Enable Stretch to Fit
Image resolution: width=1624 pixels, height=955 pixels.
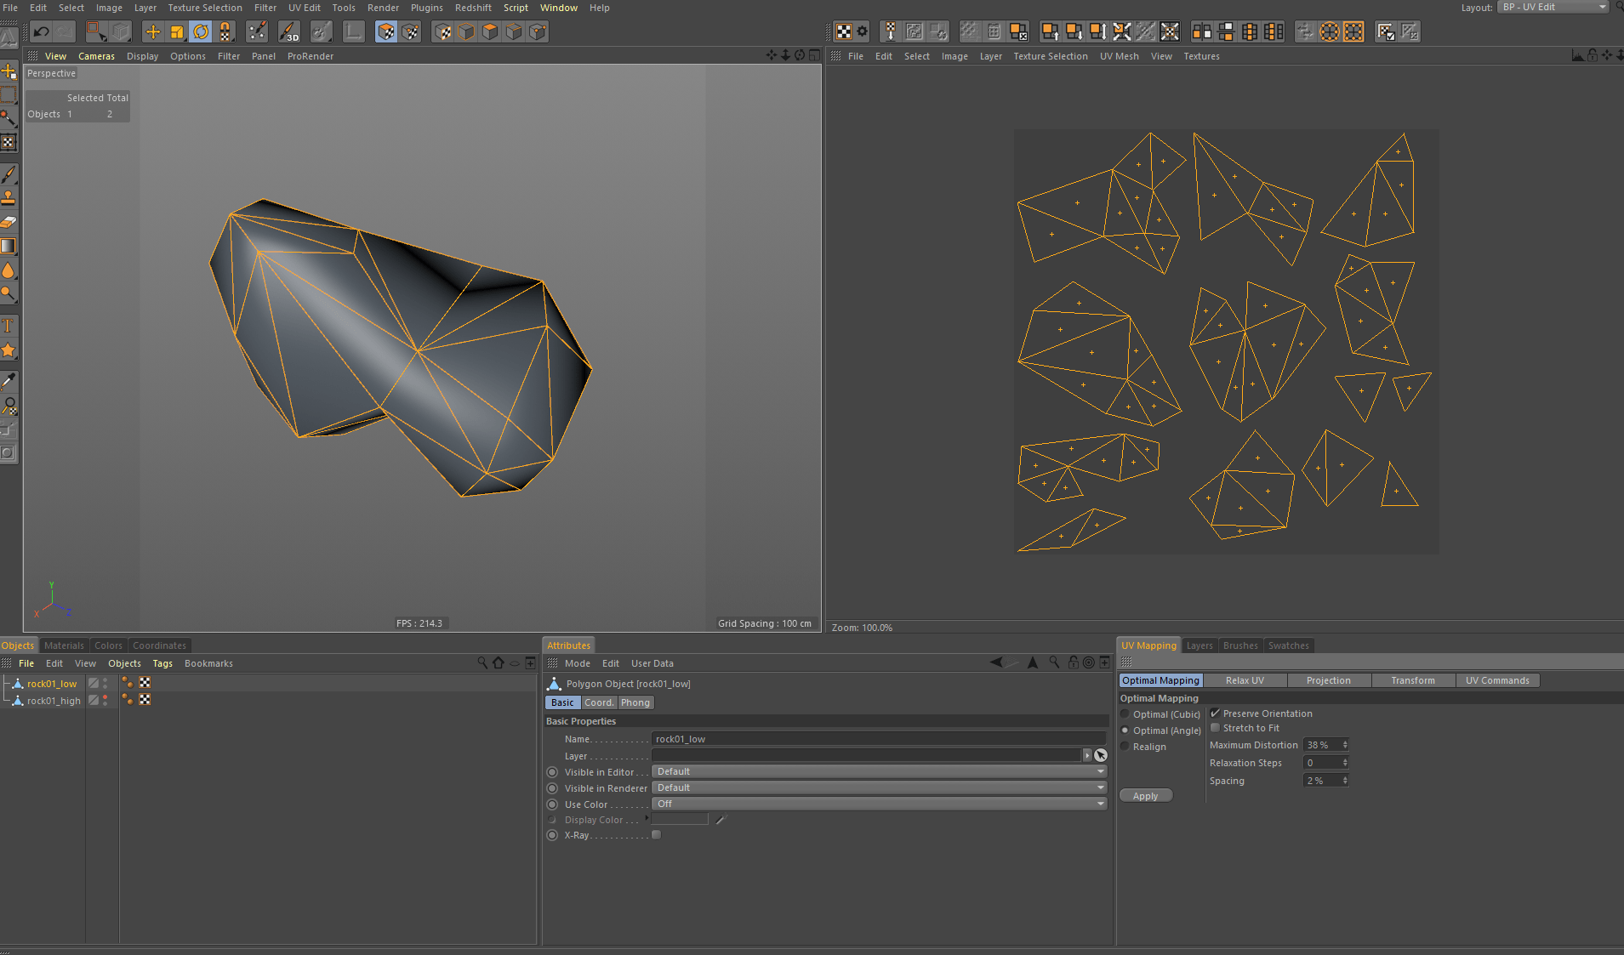[x=1215, y=728]
